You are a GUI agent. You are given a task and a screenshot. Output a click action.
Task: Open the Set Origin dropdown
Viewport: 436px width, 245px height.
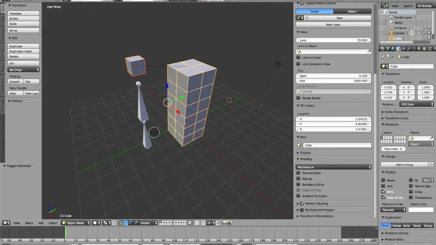(x=24, y=70)
